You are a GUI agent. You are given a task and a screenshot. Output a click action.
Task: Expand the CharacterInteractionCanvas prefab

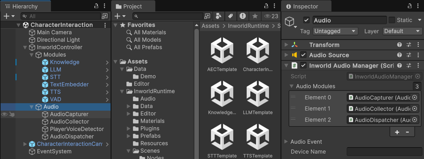click(25, 144)
